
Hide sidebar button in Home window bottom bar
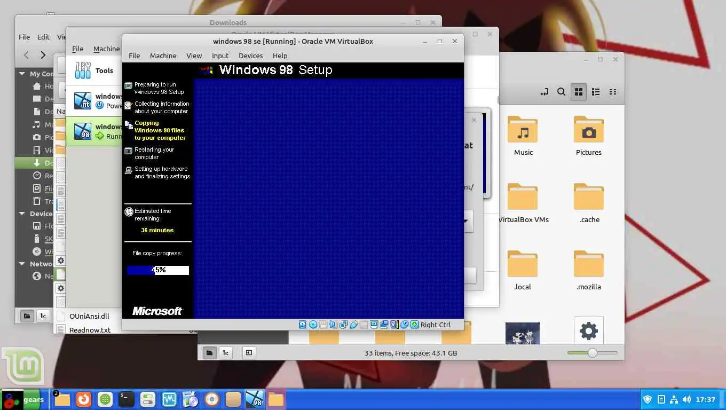pos(249,353)
